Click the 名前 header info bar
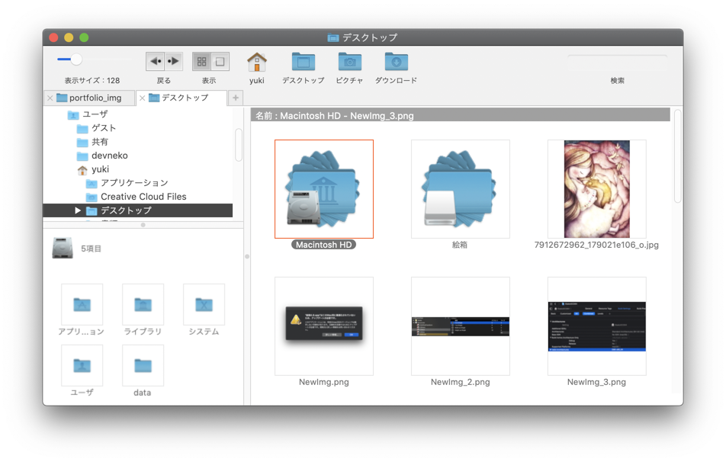This screenshot has width=726, height=462. point(461,115)
